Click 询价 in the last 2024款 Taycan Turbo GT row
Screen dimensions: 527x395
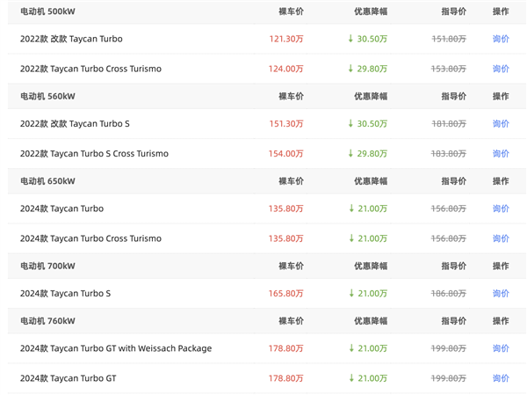pyautogui.click(x=501, y=378)
